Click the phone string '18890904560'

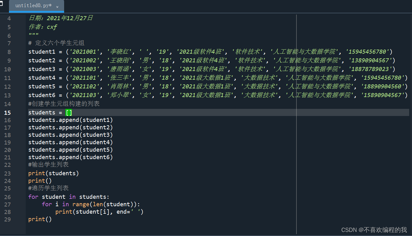[x=383, y=86]
